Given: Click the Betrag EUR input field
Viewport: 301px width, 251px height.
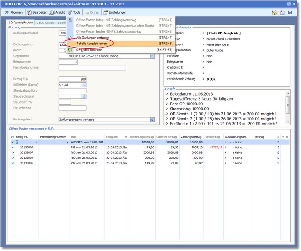Looking at the screenshot, I should pos(72,79).
